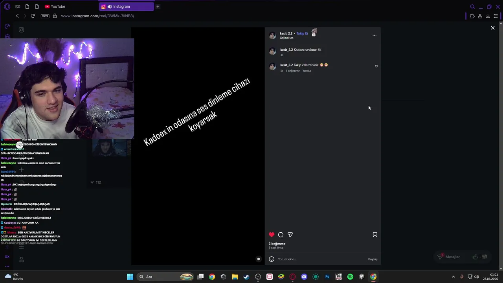Open File Explorer from the taskbar
Viewport: 503px width, 283px height.
point(235,277)
